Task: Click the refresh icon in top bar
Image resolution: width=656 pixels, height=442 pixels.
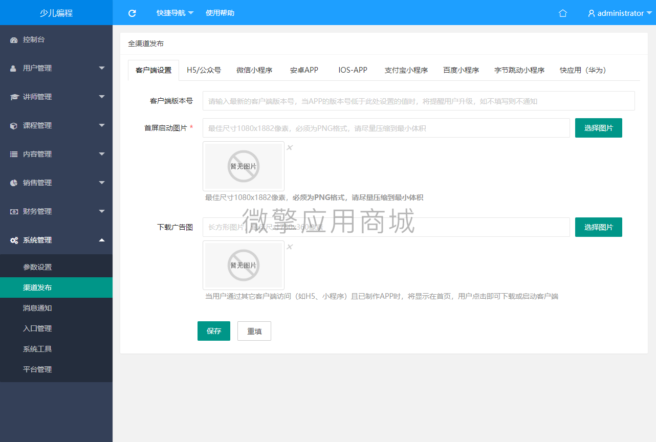Action: 132,13
